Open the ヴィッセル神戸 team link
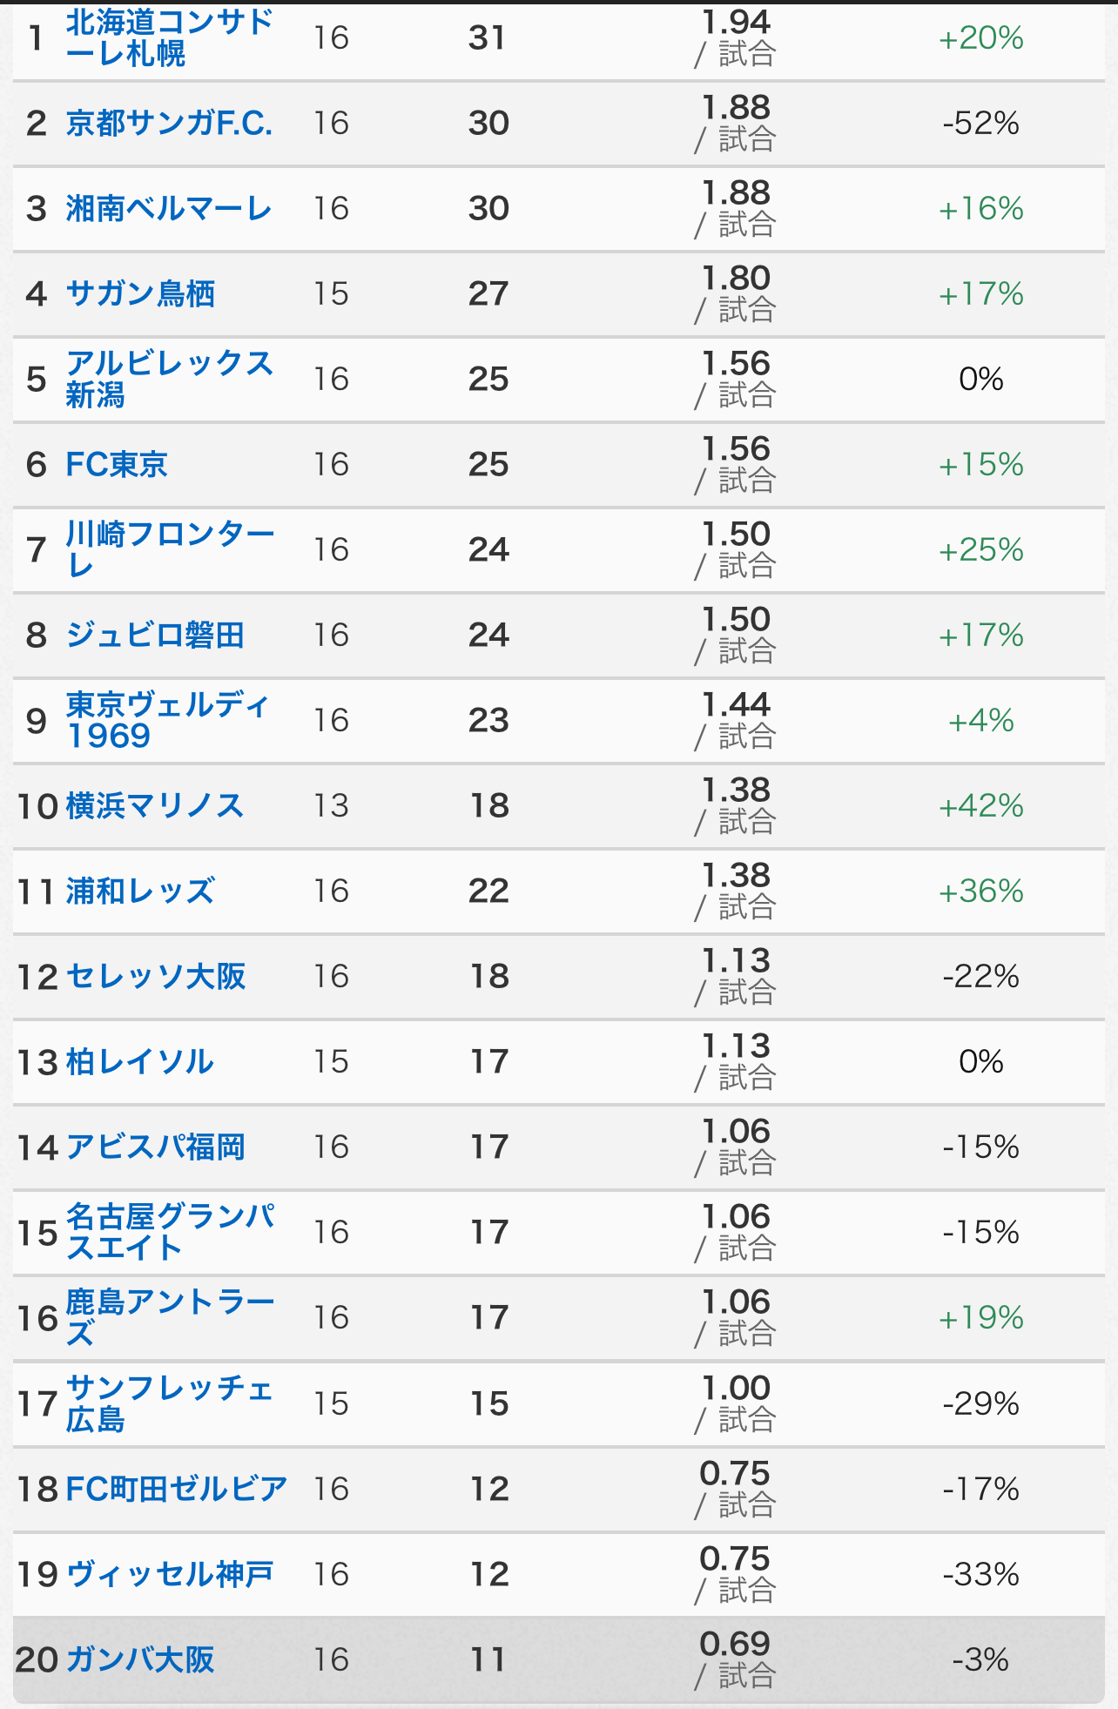This screenshot has height=1709, width=1118. click(170, 1574)
